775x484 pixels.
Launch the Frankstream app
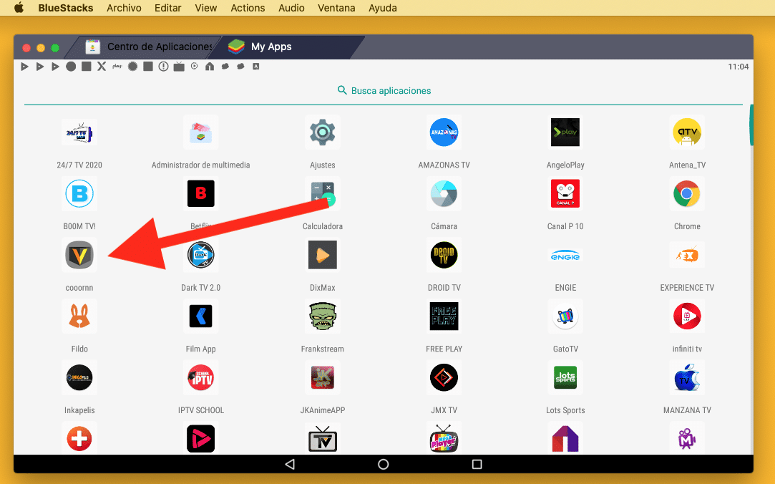tap(322, 316)
